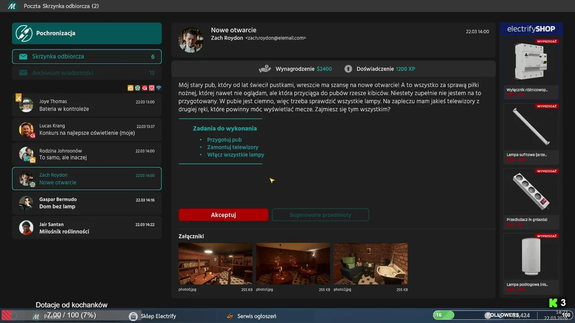
Task: Click the Zadania do wykonania heading
Action: (x=225, y=128)
